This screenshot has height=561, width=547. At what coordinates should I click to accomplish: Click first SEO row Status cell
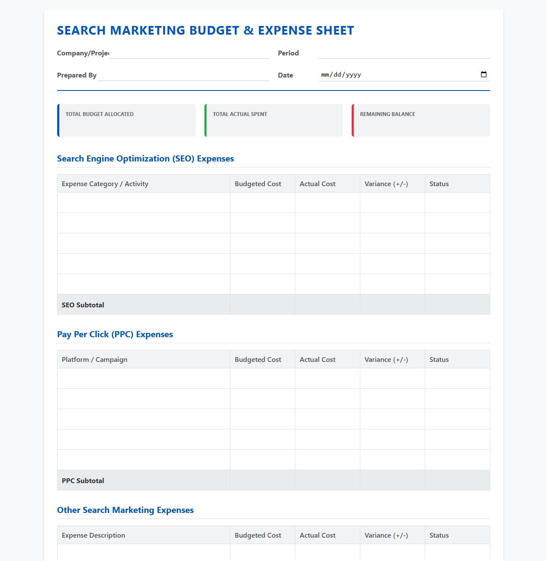point(457,203)
